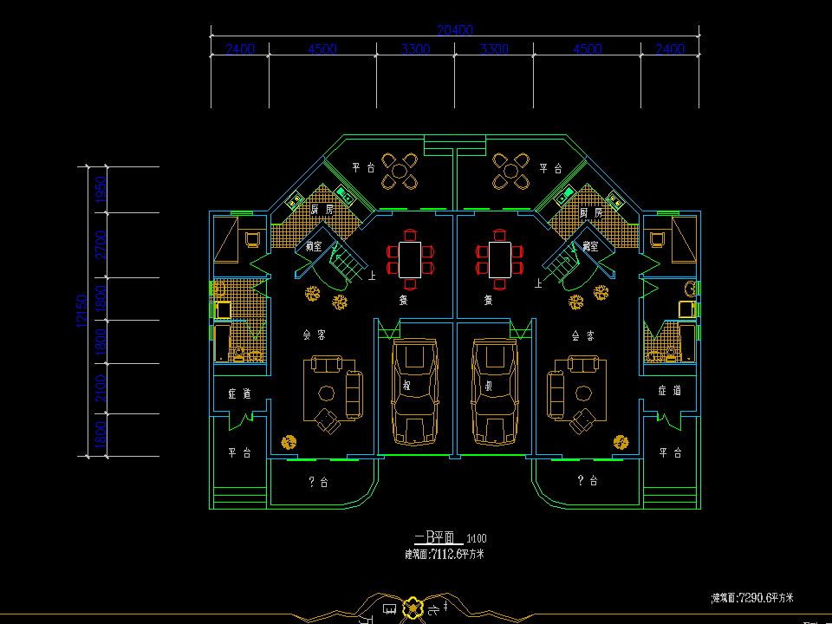
Task: Click the left unit dining table
Action: click(x=410, y=259)
